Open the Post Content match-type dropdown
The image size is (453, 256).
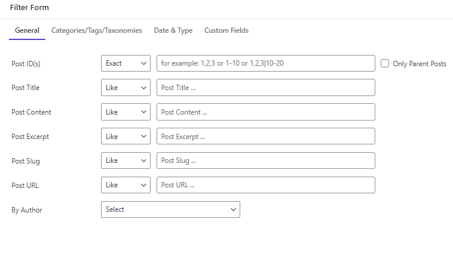click(x=126, y=112)
